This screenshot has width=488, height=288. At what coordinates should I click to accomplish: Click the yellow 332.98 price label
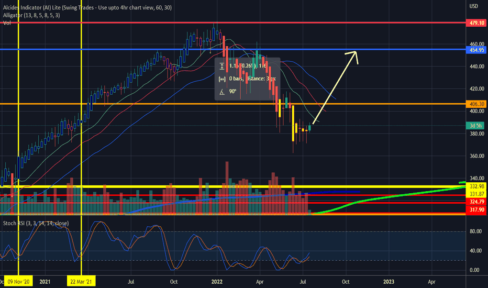(x=476, y=186)
